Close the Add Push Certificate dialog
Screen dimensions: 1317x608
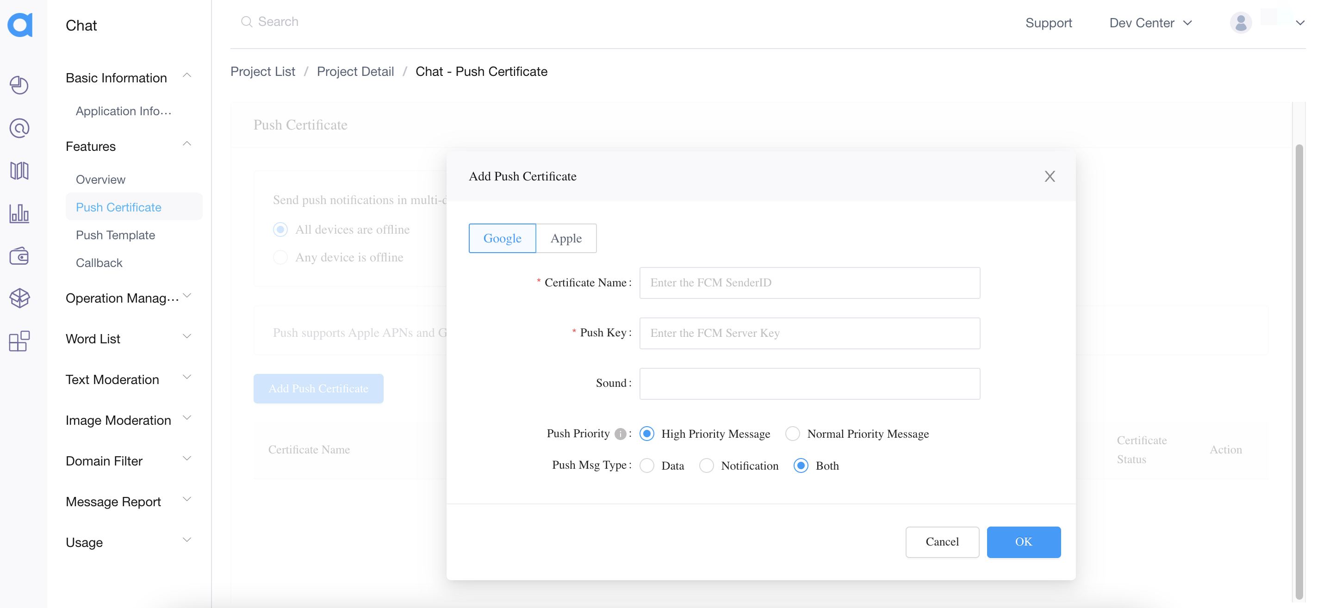[x=1050, y=176]
